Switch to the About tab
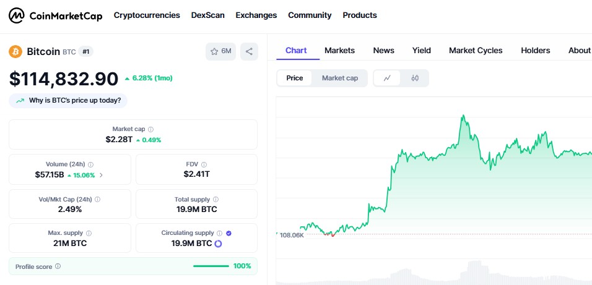The image size is (592, 285). pos(580,51)
